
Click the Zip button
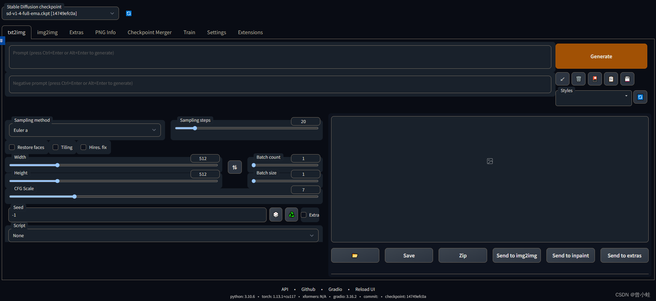[x=463, y=255]
